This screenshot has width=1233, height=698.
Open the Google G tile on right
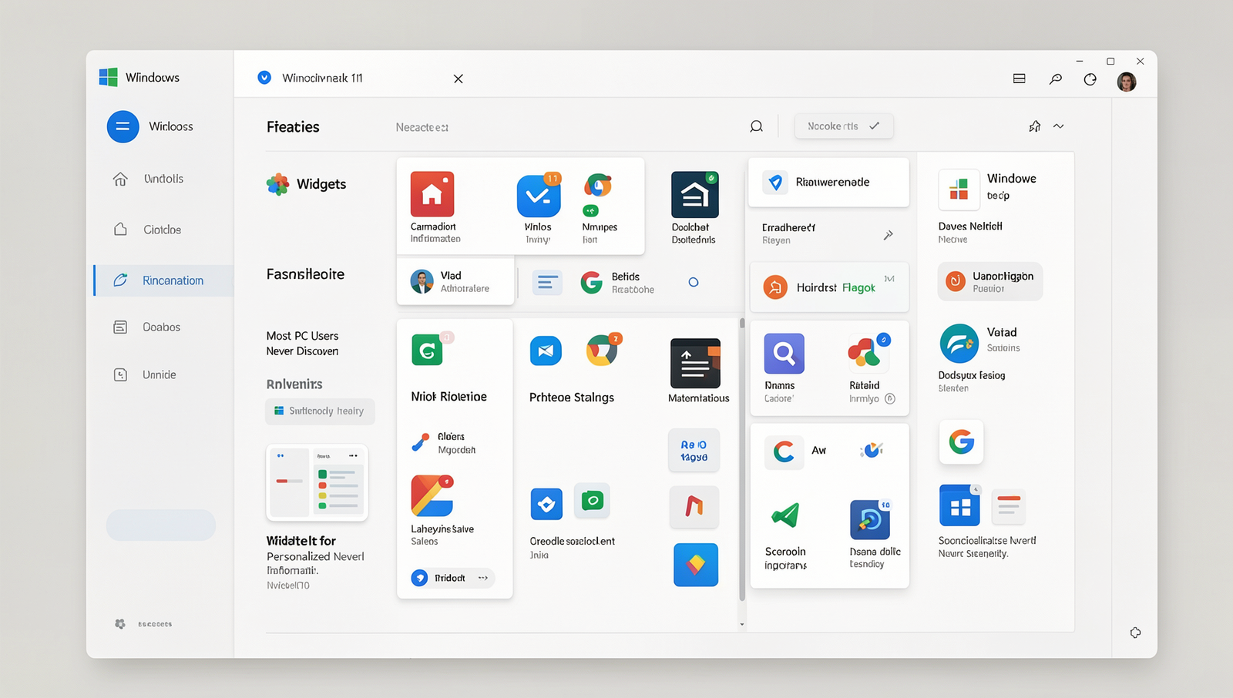click(x=961, y=441)
